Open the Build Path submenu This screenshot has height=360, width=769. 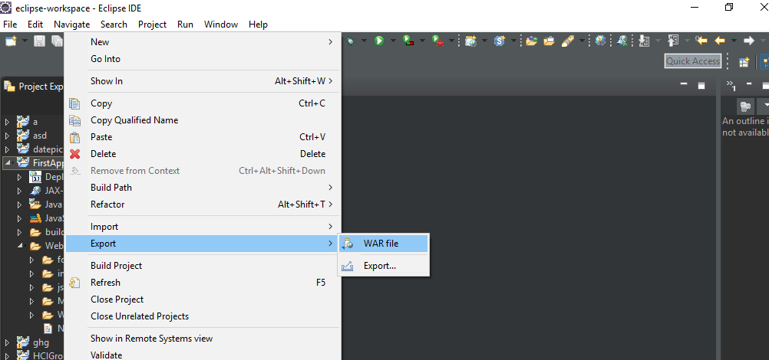203,187
